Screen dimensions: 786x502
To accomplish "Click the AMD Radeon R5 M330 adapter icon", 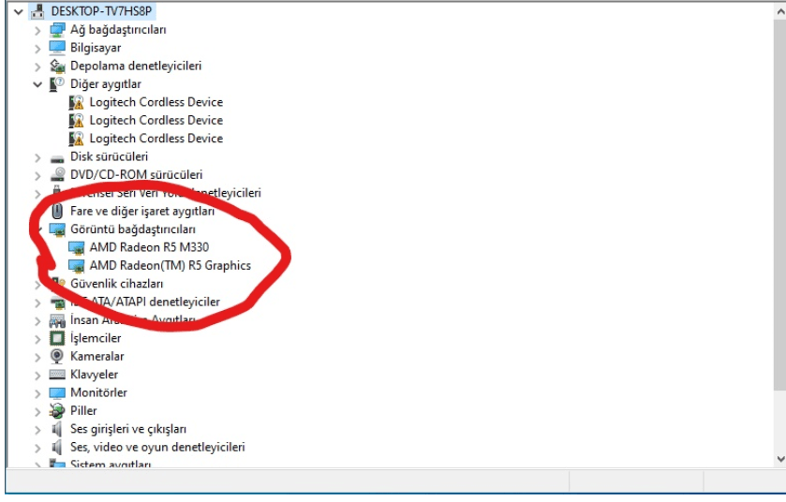I will pos(76,247).
